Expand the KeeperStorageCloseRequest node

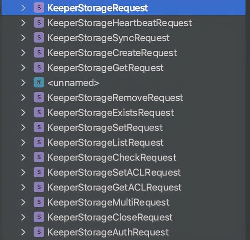point(23,217)
